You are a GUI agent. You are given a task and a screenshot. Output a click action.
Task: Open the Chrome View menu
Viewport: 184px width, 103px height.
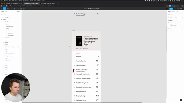pos(16,1)
